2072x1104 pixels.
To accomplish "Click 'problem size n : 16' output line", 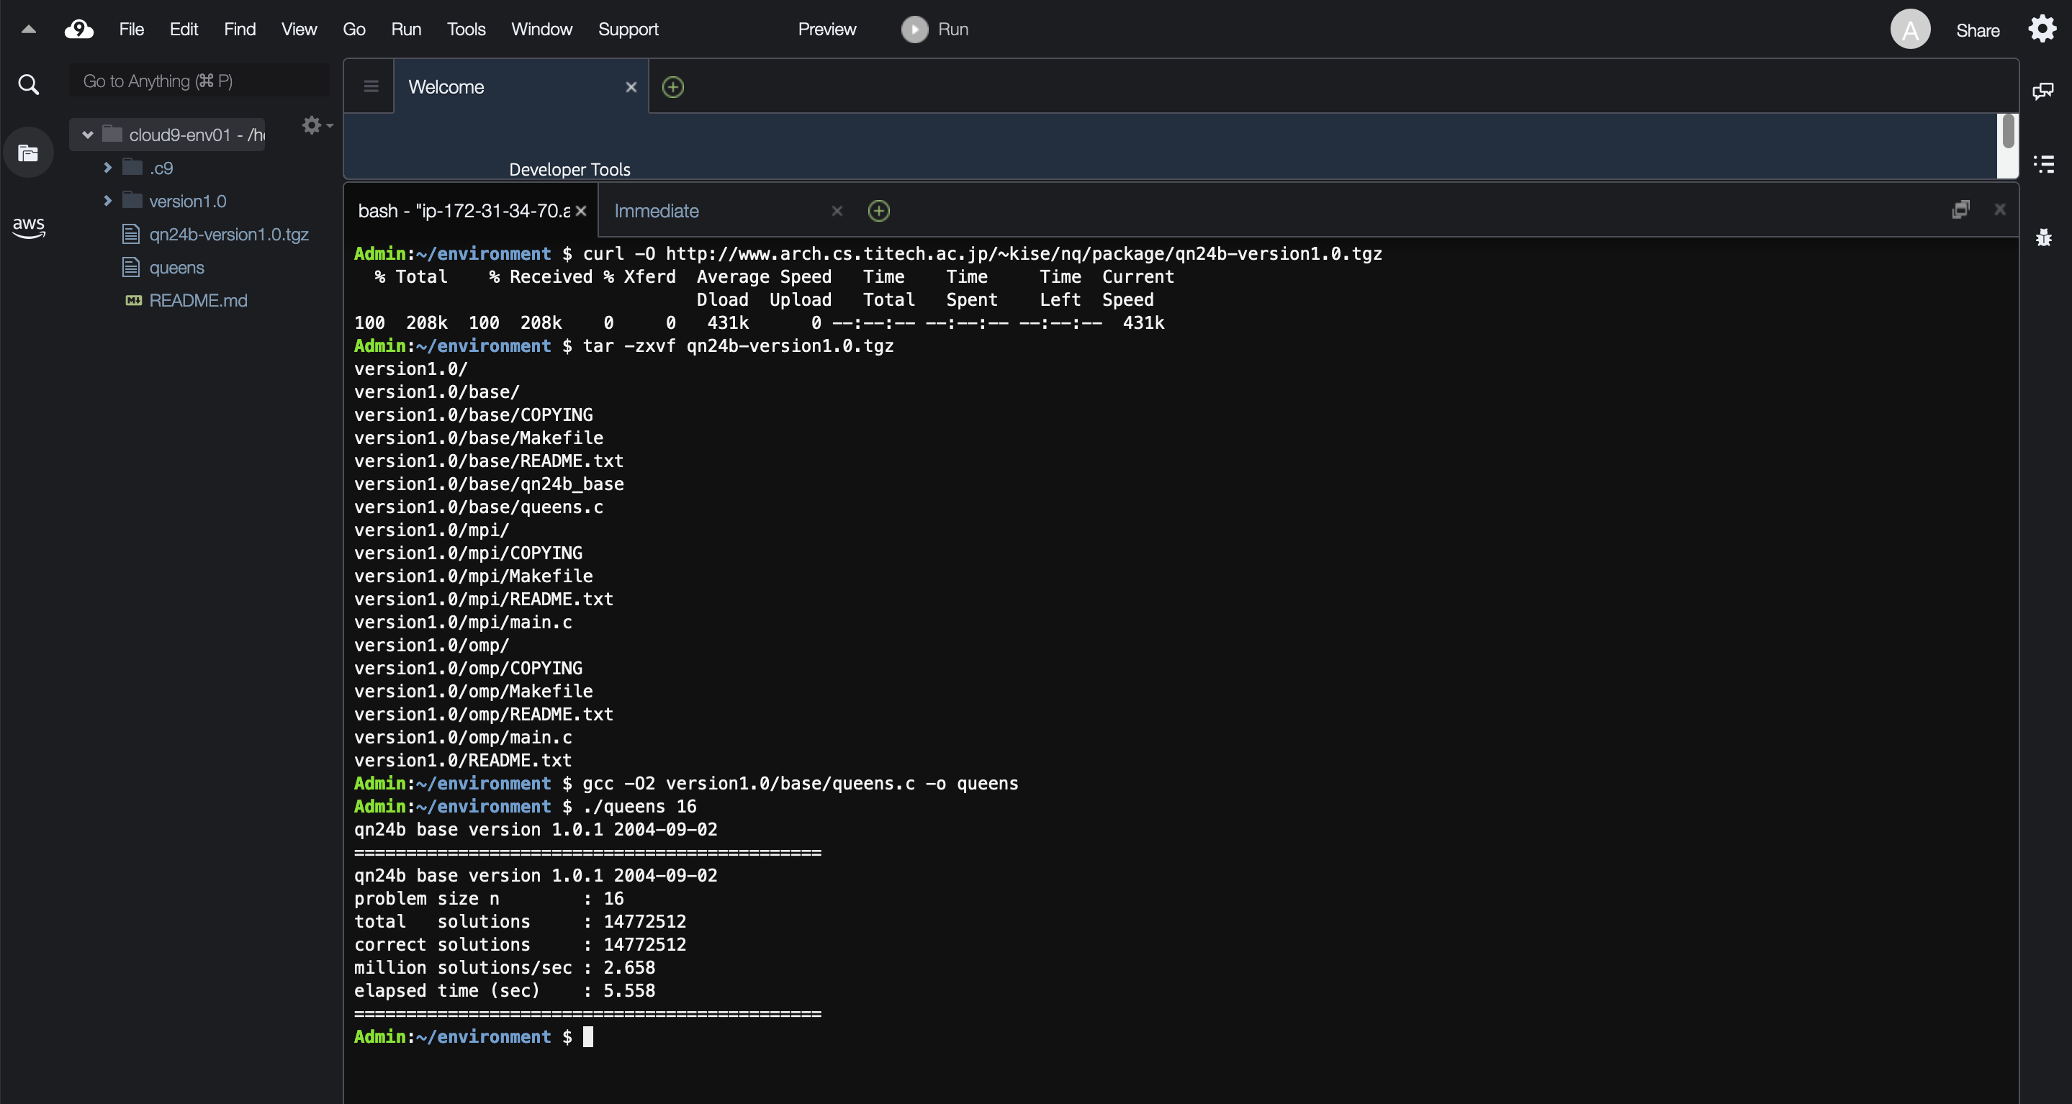I will coord(488,898).
